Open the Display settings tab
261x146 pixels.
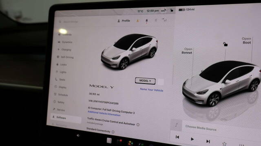60,87
